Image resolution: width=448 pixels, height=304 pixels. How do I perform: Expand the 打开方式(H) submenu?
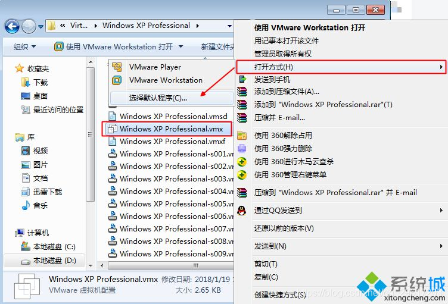pyautogui.click(x=341, y=67)
